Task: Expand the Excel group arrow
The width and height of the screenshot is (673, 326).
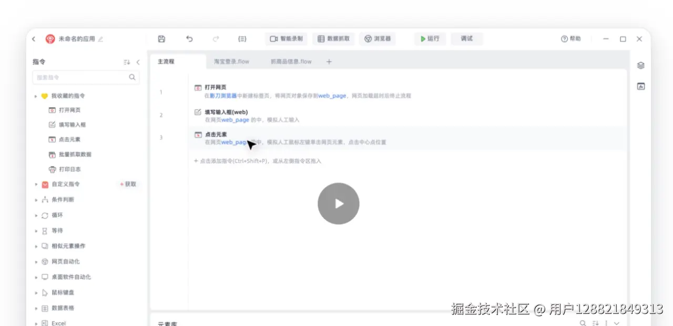Action: (36, 323)
